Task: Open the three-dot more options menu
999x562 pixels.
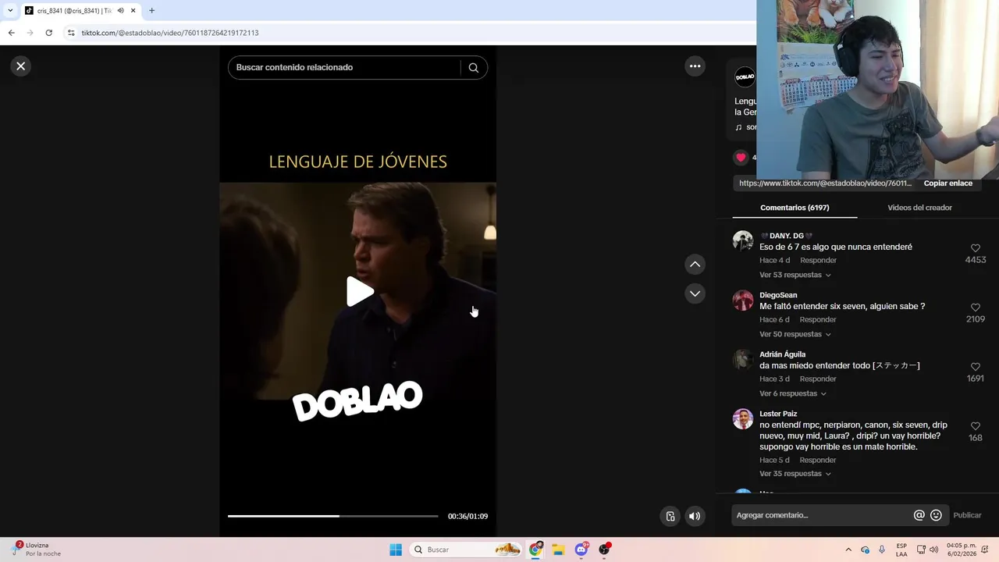Action: point(695,66)
